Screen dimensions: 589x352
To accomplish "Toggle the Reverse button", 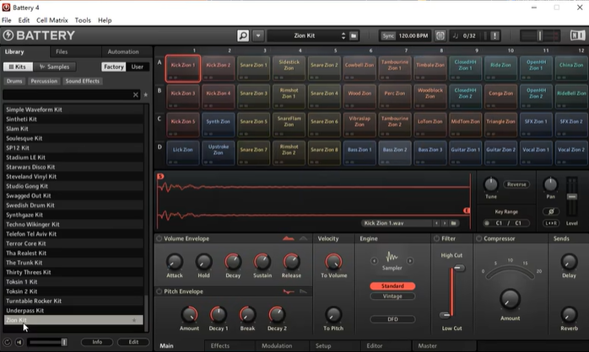I will [516, 184].
